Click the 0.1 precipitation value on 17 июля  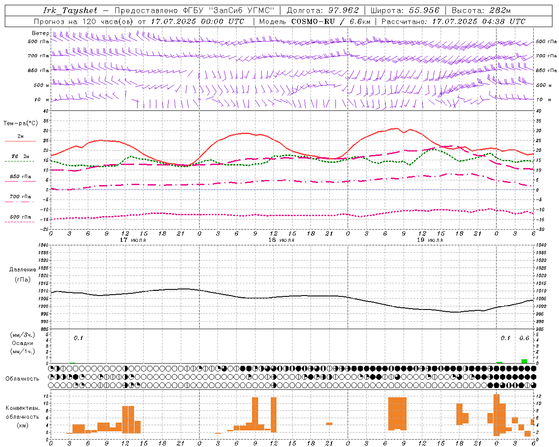(x=78, y=338)
